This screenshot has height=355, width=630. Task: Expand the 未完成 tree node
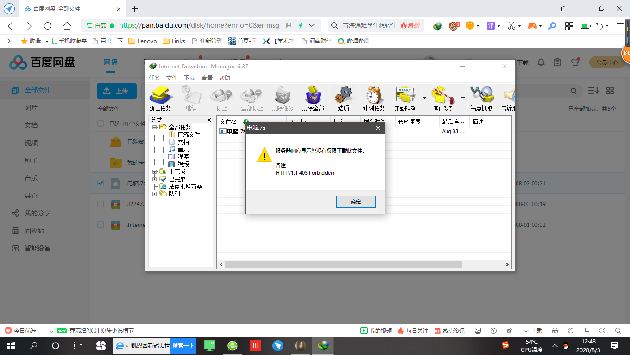coord(155,171)
